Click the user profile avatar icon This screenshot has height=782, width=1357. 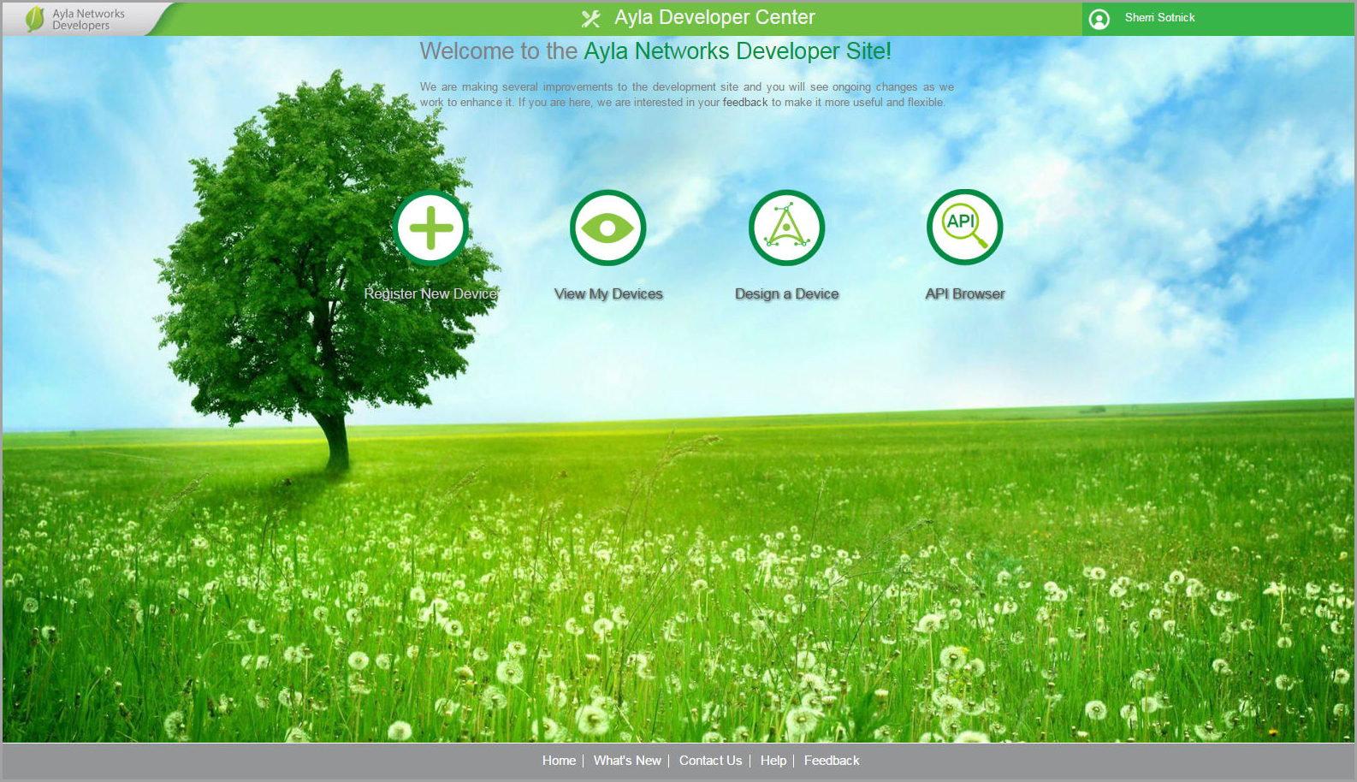point(1099,19)
